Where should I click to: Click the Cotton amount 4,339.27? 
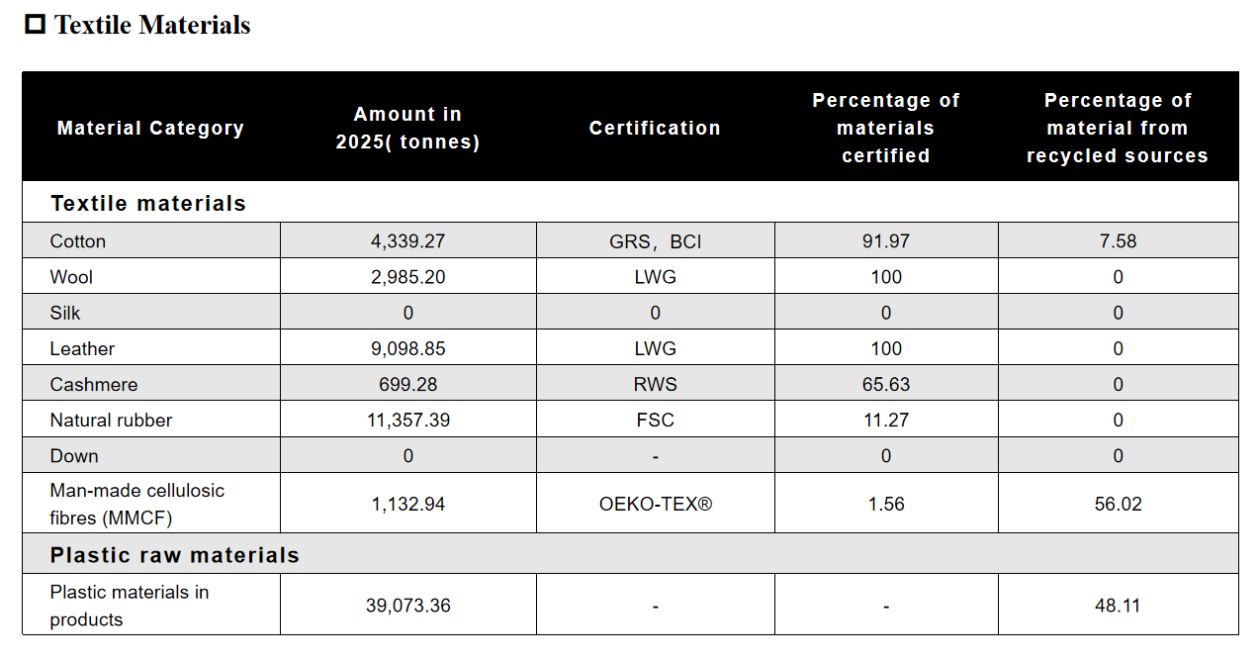408,241
